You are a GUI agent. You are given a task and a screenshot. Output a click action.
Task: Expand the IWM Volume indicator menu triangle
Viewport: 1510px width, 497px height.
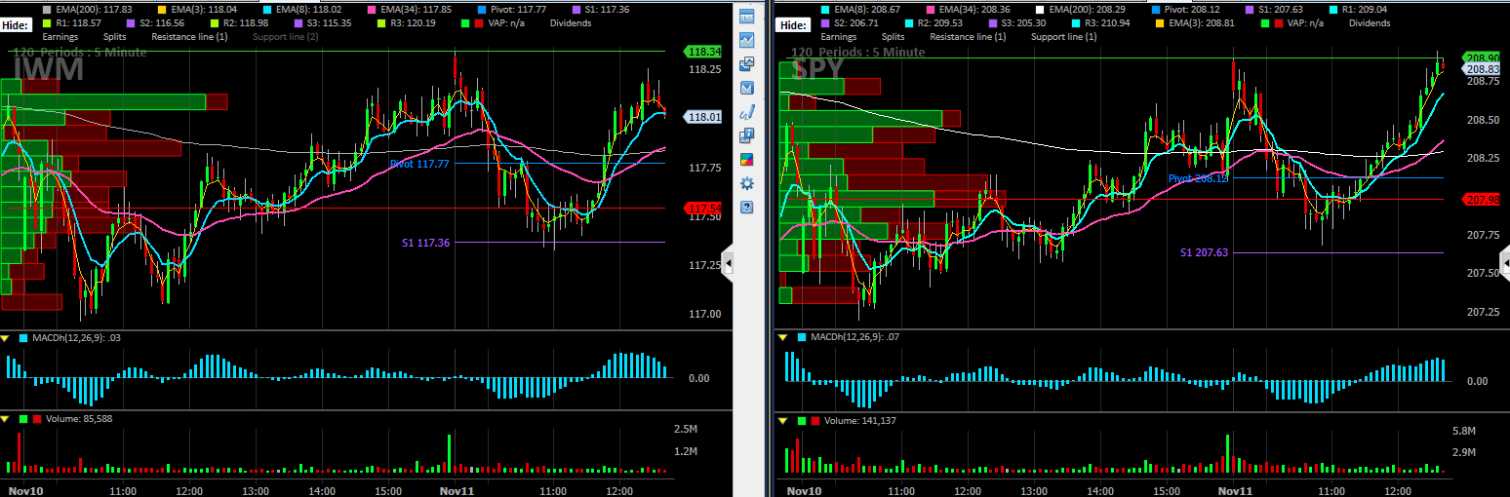[x=6, y=419]
